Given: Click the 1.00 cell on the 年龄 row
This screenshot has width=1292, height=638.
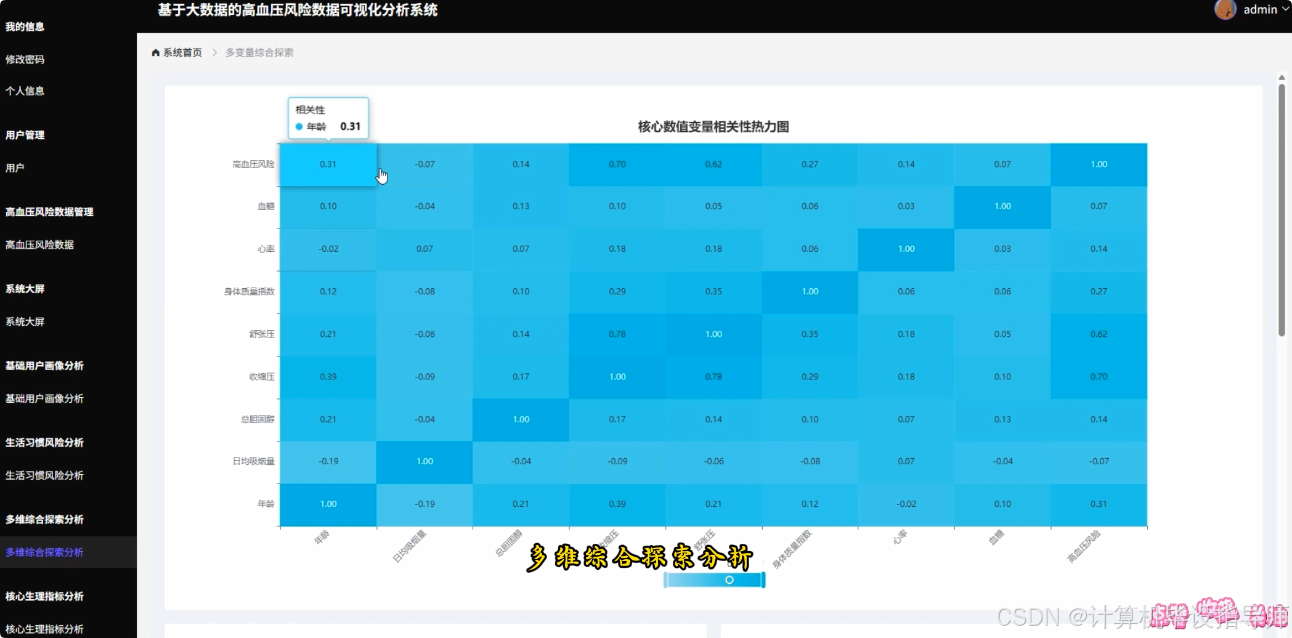Looking at the screenshot, I should pos(328,503).
